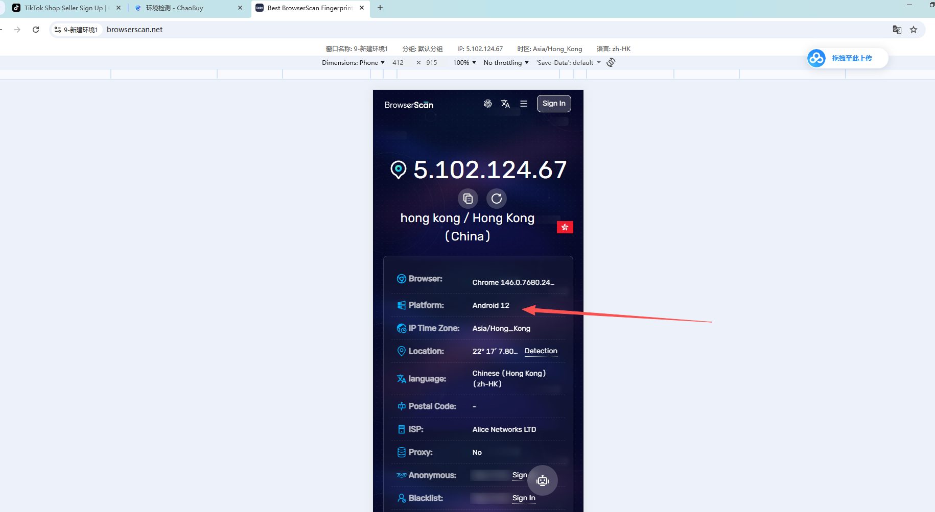Viewport: 935px width, 512px height.
Task: Click the Chrome icon next to Browser label
Action: [x=402, y=279]
